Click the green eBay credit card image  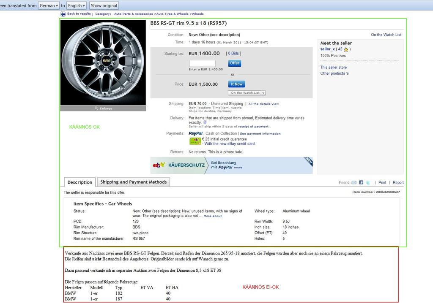(195, 141)
